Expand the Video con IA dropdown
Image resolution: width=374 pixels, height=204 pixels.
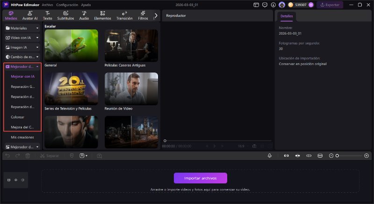(x=22, y=38)
